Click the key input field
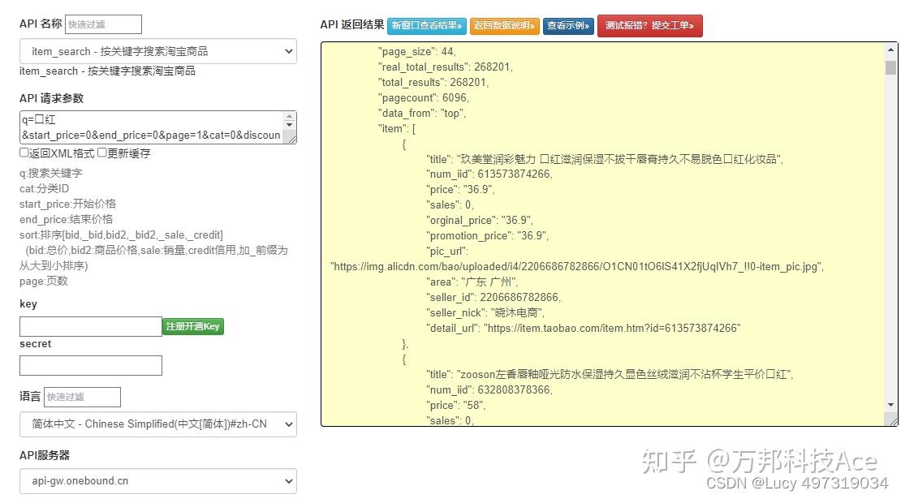Viewport: 901px width, 499px height. click(x=89, y=325)
